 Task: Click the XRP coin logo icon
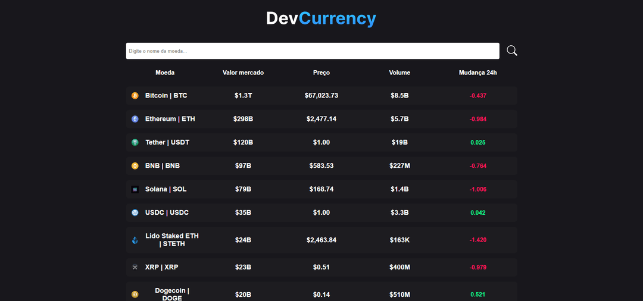pos(135,268)
